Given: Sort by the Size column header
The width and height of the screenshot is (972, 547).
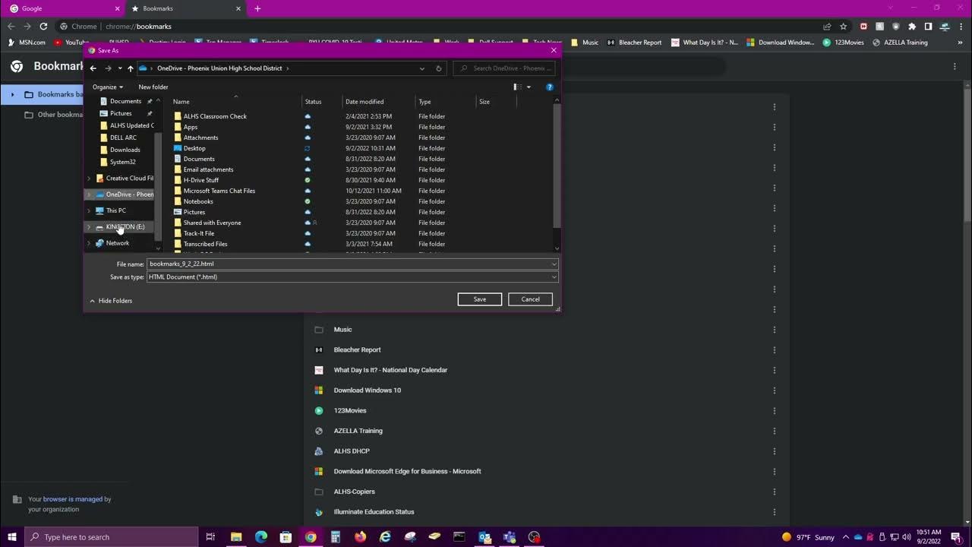Looking at the screenshot, I should point(496,102).
